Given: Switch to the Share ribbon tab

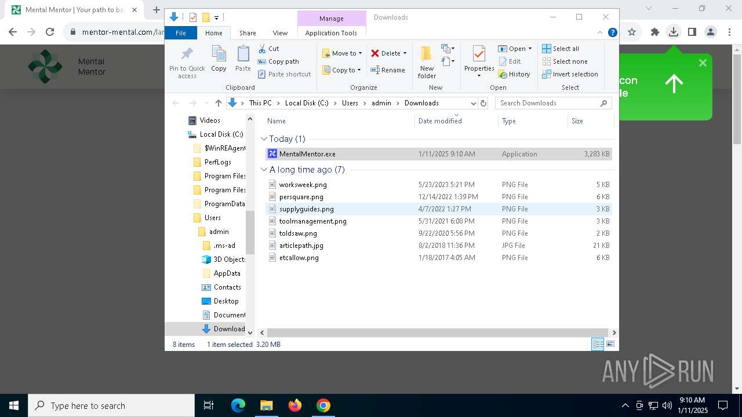Looking at the screenshot, I should [x=248, y=33].
